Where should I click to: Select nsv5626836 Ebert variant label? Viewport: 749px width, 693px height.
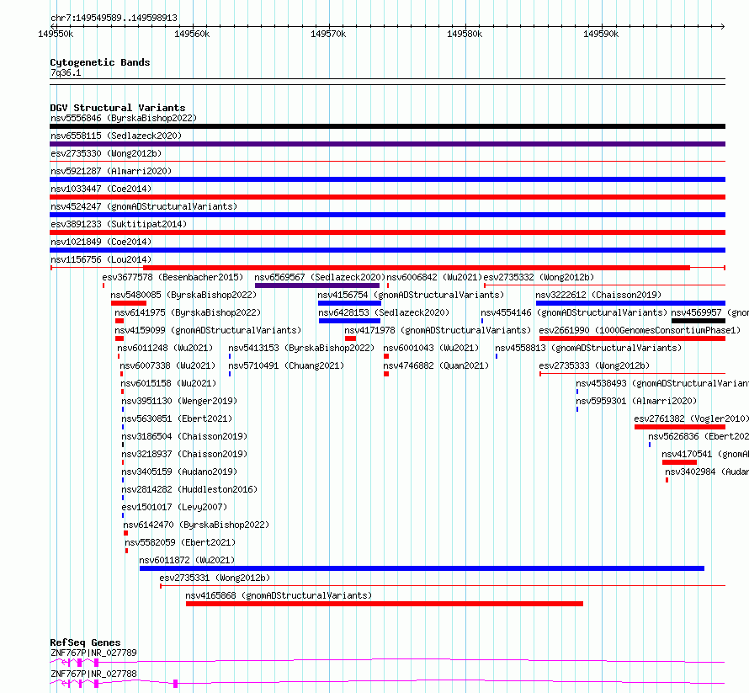point(699,436)
